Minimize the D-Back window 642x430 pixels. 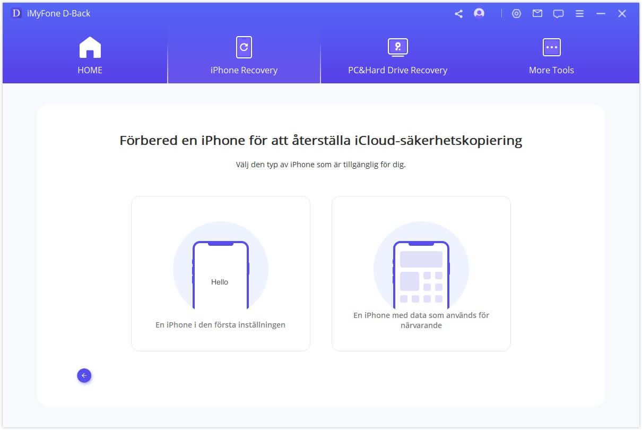601,14
